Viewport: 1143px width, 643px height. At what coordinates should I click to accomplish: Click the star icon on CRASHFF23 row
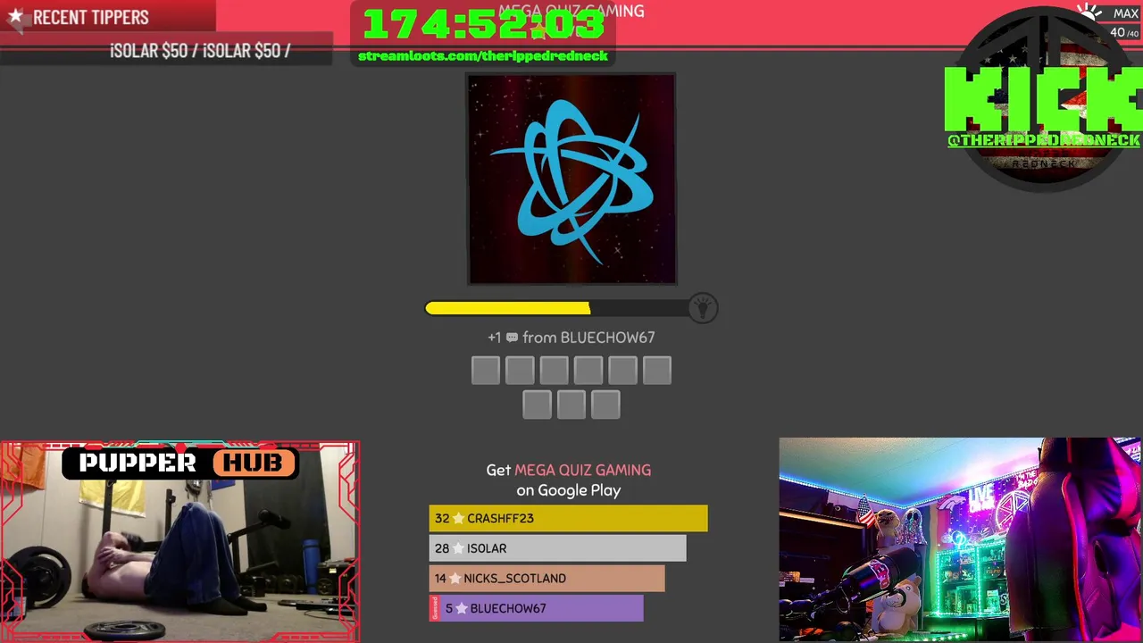458,518
